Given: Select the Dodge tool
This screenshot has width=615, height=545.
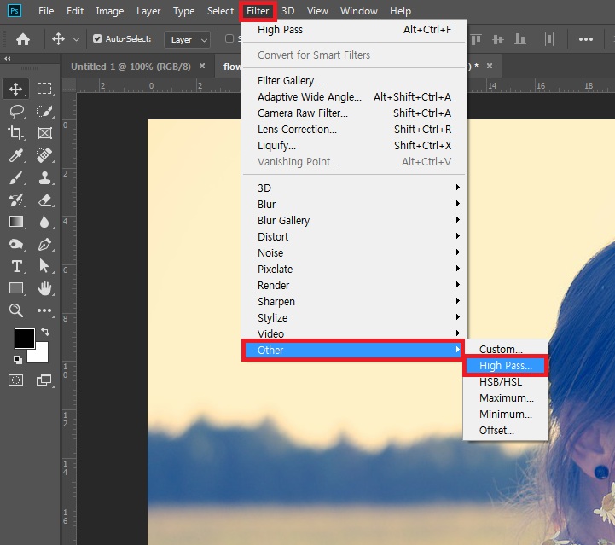Looking at the screenshot, I should click(16, 244).
